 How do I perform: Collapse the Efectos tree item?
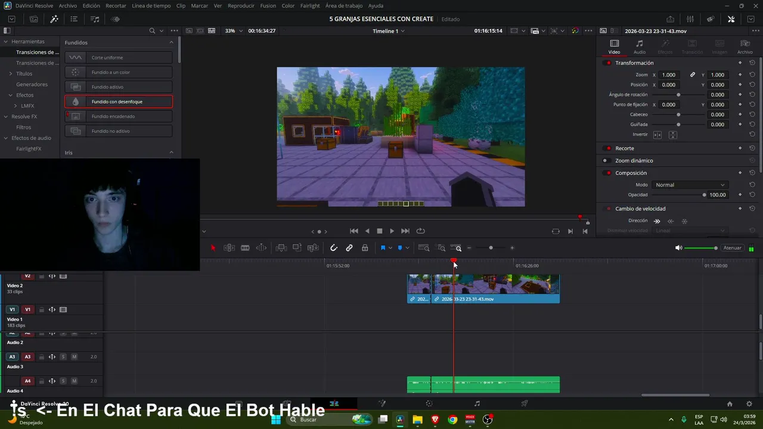(11, 95)
